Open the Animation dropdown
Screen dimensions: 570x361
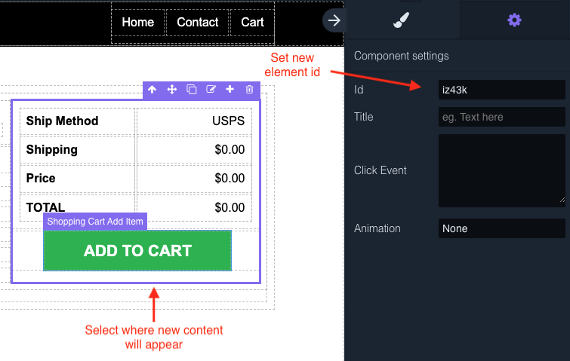point(501,228)
